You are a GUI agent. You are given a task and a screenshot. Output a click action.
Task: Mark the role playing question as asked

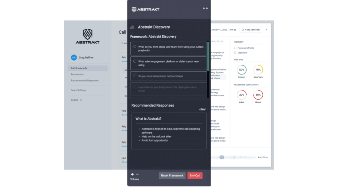click(135, 87)
